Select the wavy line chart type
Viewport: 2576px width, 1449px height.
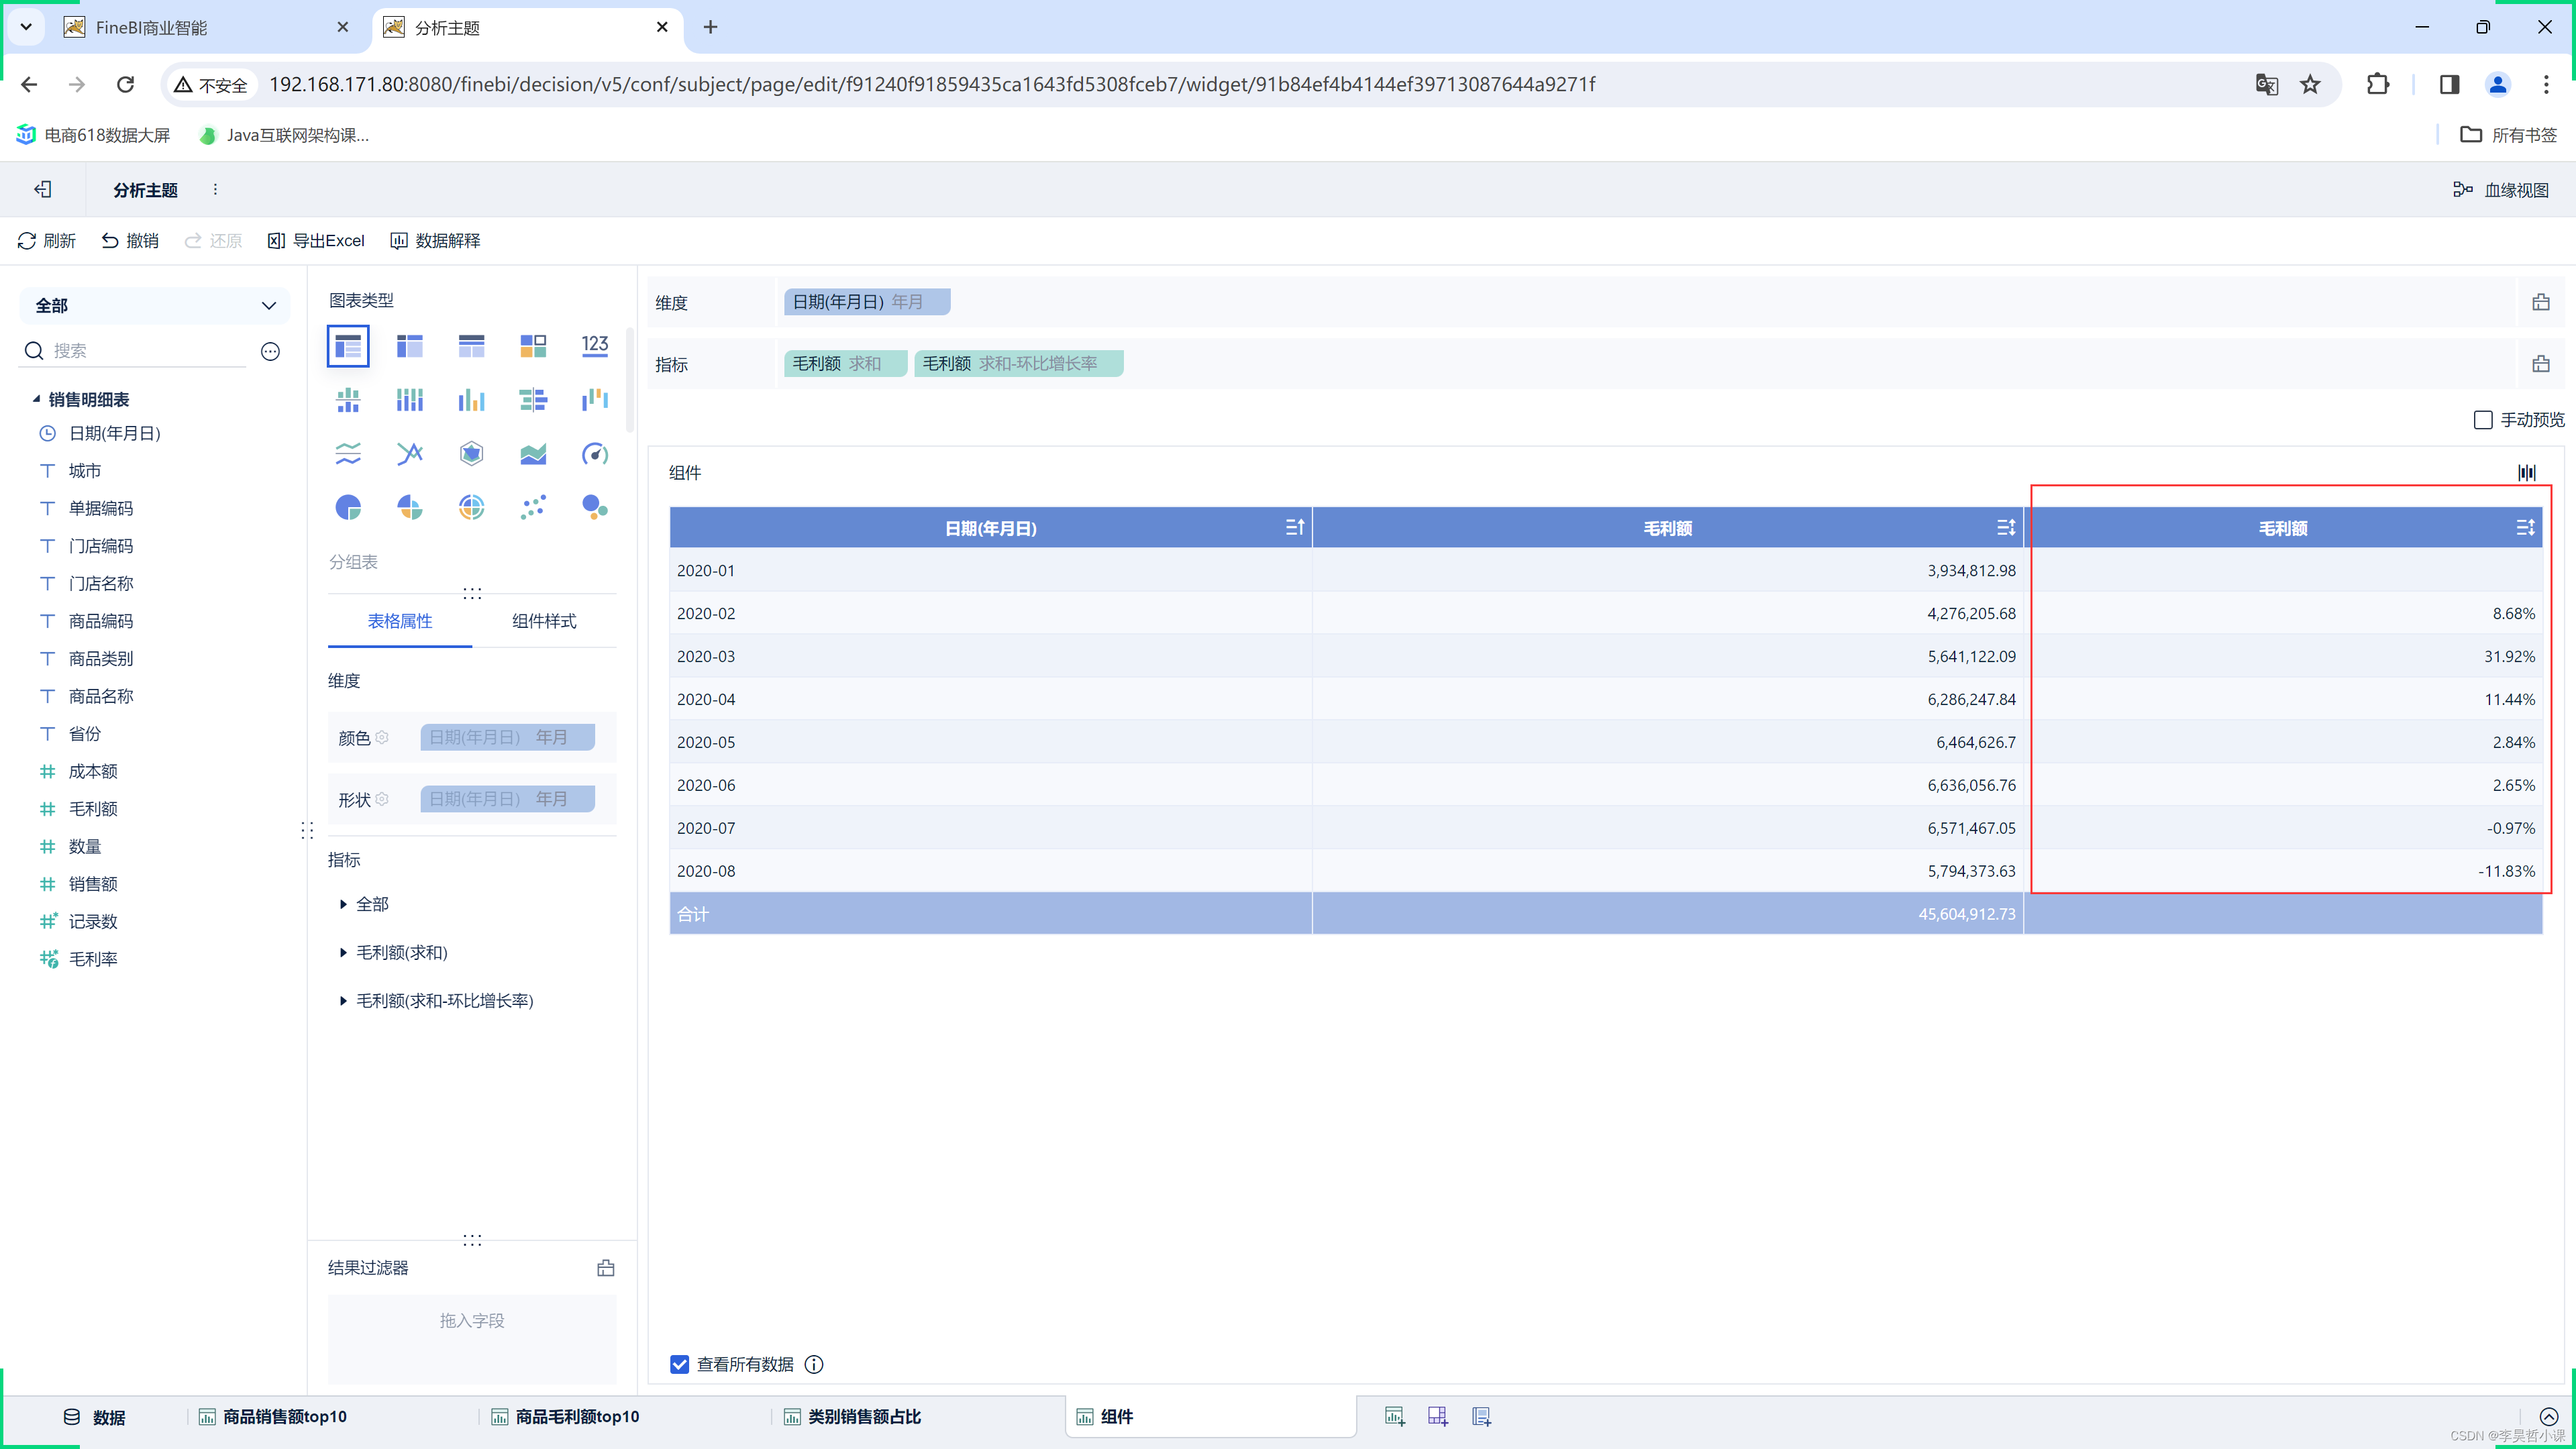tap(348, 454)
